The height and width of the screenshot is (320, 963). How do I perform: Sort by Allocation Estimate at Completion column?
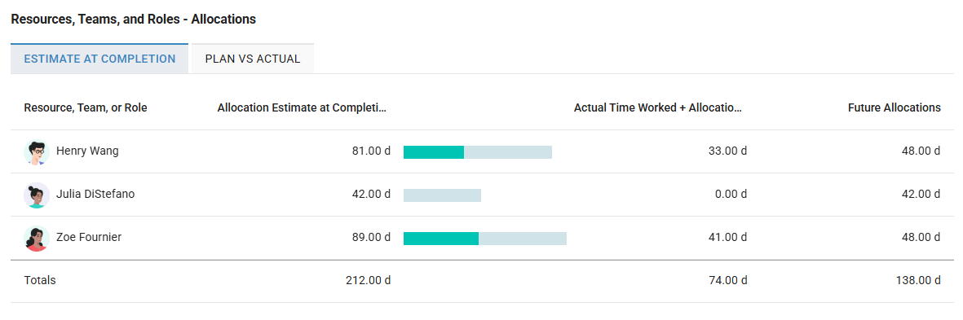303,108
